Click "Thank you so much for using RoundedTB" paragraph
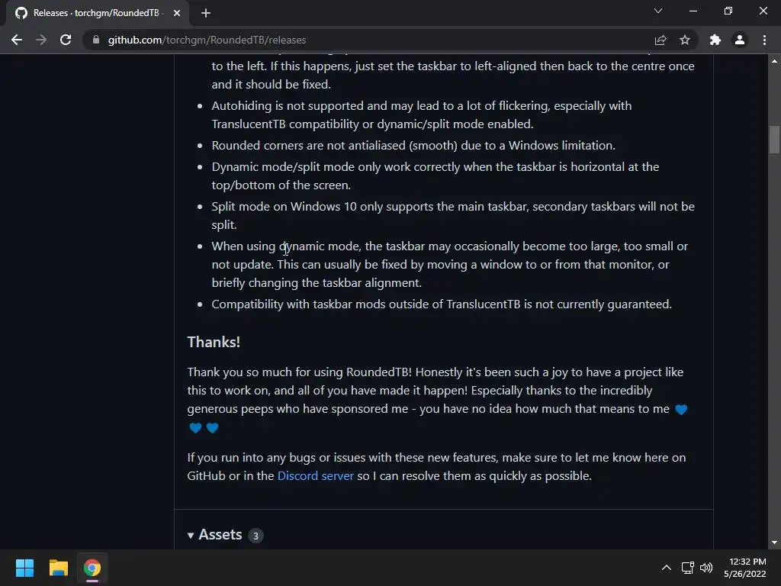The width and height of the screenshot is (781, 586). click(x=437, y=400)
